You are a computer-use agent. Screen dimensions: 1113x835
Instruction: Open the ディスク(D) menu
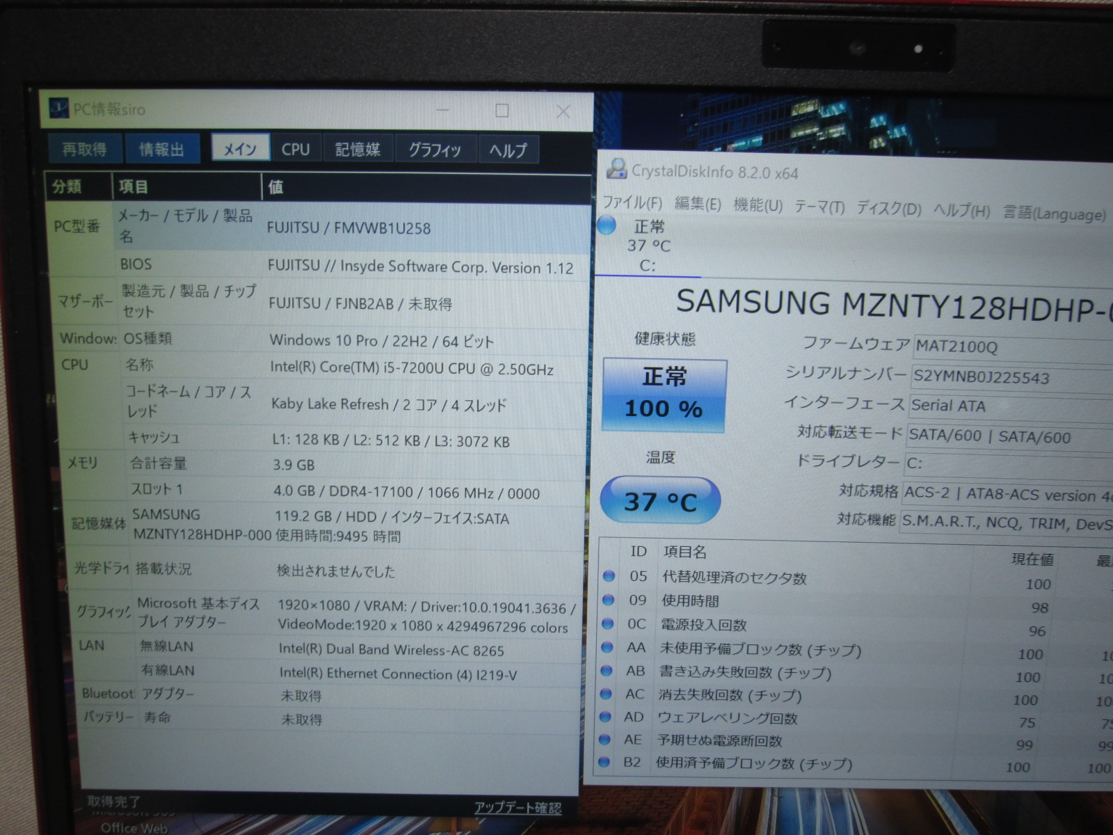(x=888, y=209)
